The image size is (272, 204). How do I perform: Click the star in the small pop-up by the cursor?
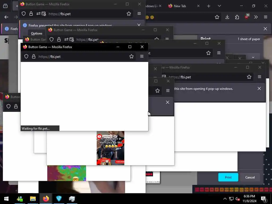[158, 91]
